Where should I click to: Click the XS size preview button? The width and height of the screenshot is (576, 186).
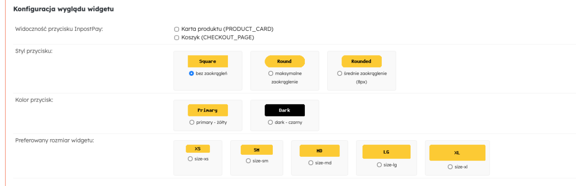(x=198, y=149)
